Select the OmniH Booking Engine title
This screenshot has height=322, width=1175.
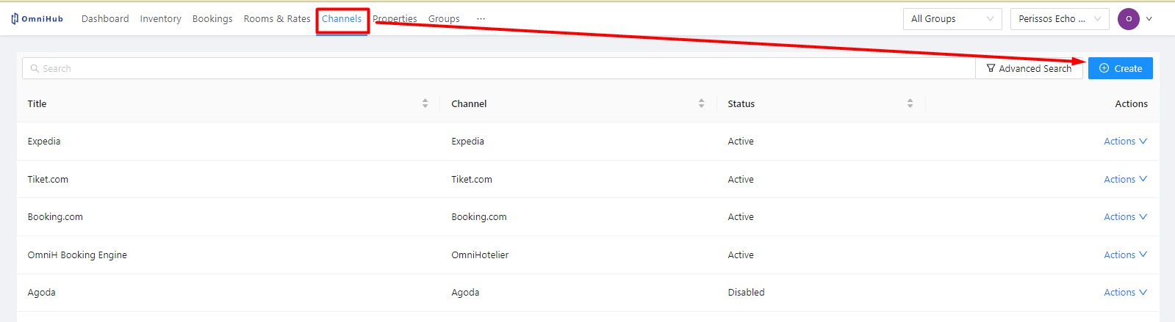click(77, 255)
